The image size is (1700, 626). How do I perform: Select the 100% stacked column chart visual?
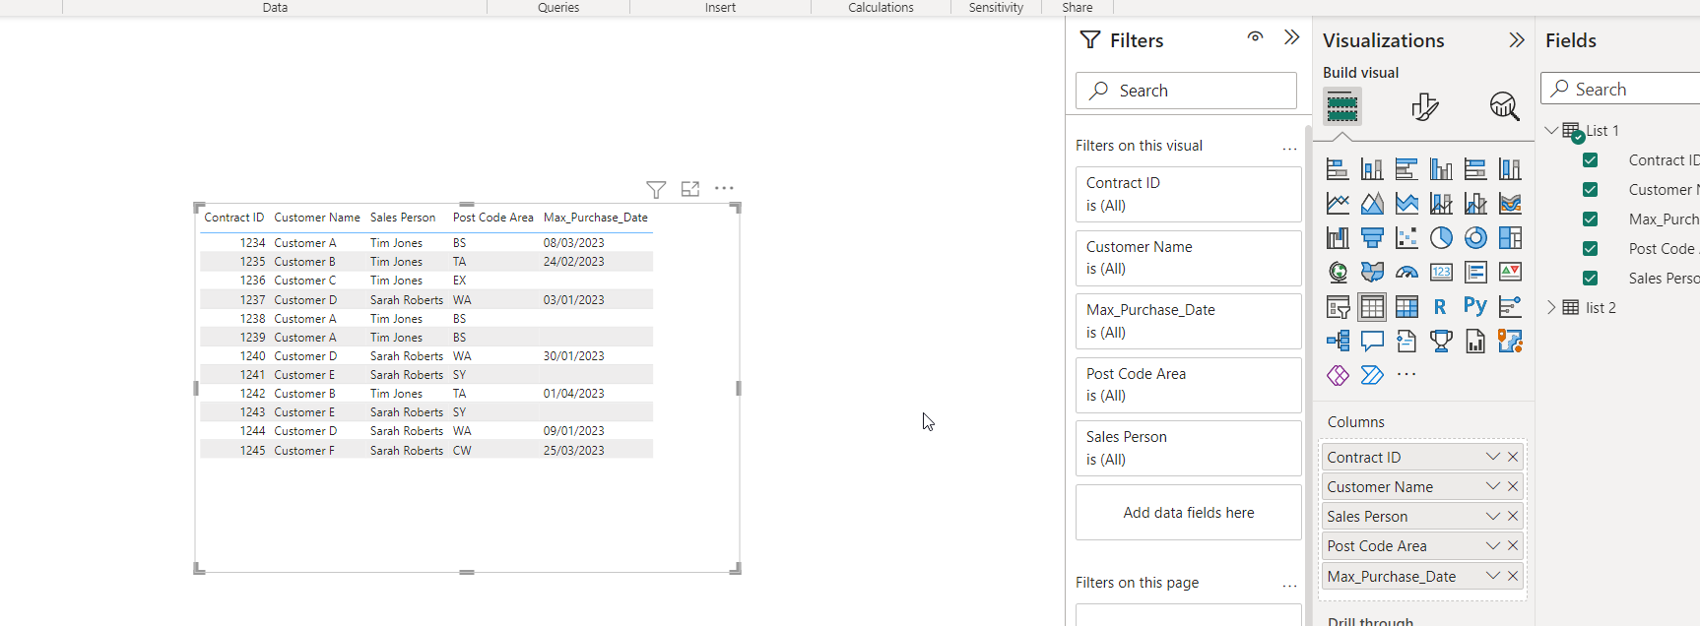pyautogui.click(x=1510, y=169)
